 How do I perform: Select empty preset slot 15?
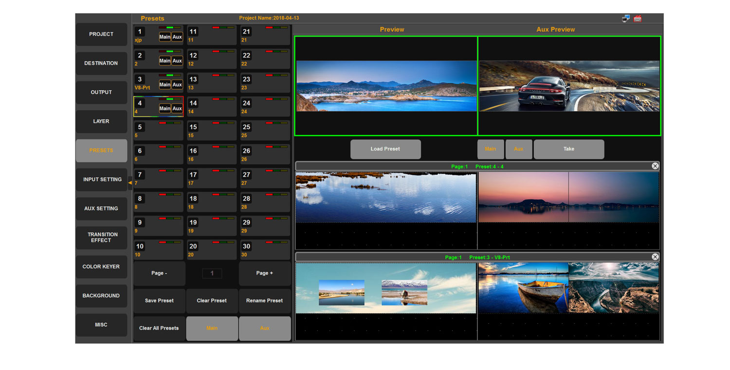click(x=212, y=131)
